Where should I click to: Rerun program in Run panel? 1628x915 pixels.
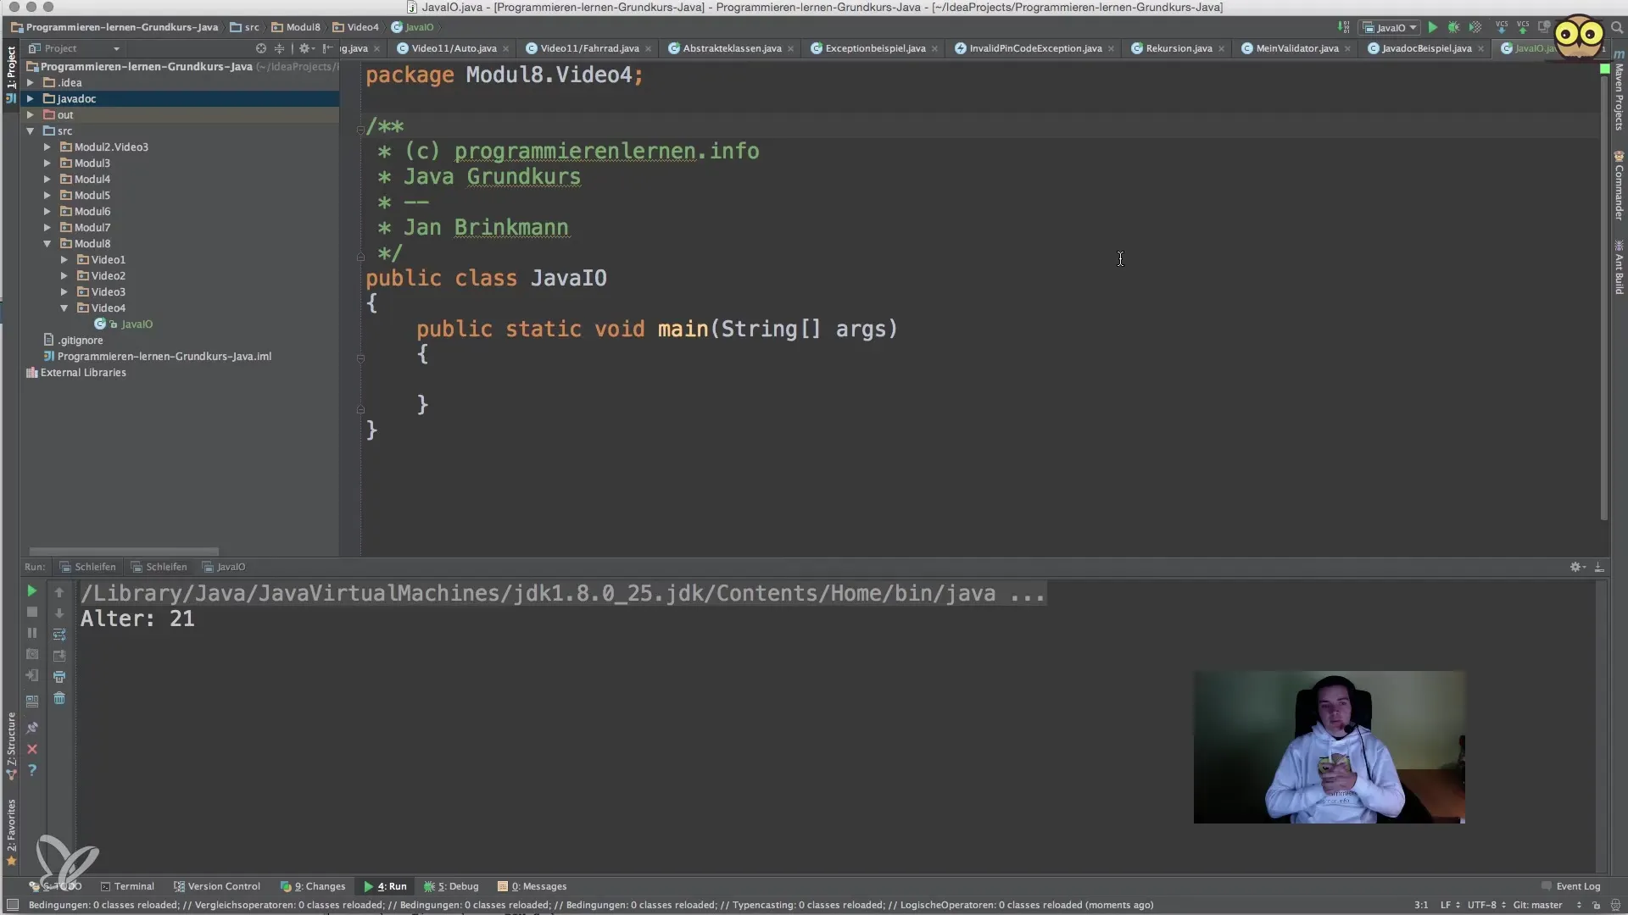pos(32,591)
